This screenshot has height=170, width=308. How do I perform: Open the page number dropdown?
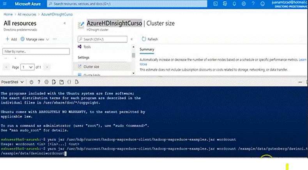click(27, 67)
